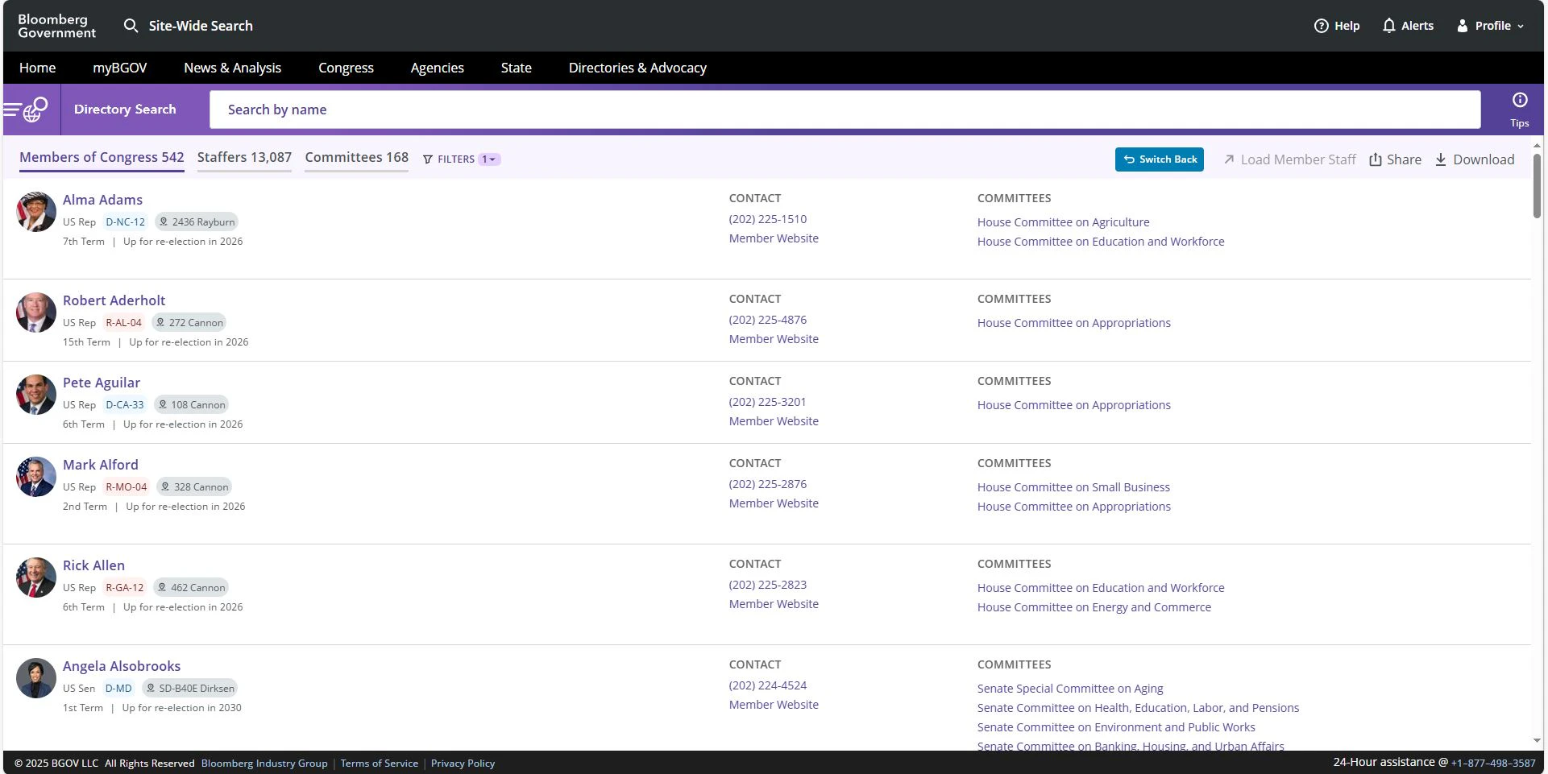Open the Directories & Advocacy menu
Viewport: 1548px width, 774px height.
[x=637, y=68]
